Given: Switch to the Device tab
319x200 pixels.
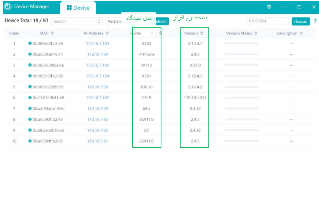Looking at the screenshot, I should [78, 8].
